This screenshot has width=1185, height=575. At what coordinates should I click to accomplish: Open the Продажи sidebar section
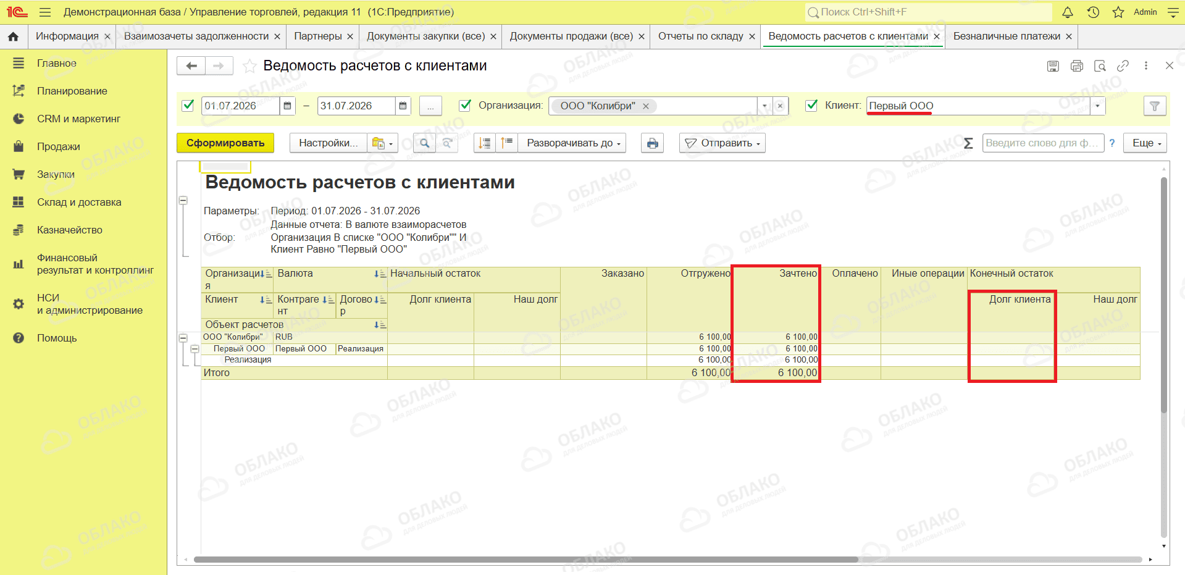click(x=59, y=146)
